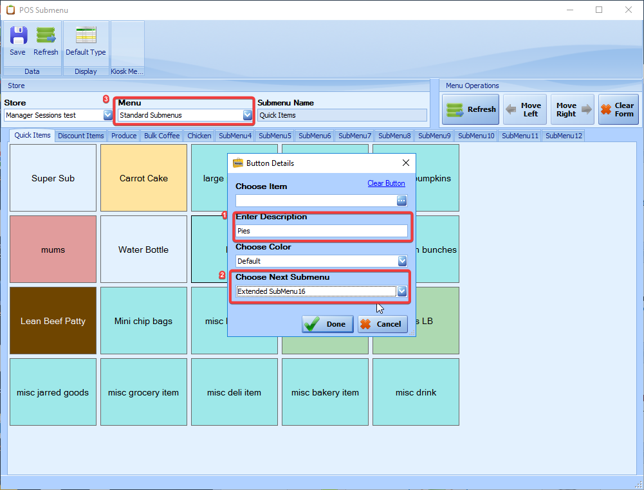Click the Refresh icon in the Data group
Image resolution: width=644 pixels, height=490 pixels.
46,36
